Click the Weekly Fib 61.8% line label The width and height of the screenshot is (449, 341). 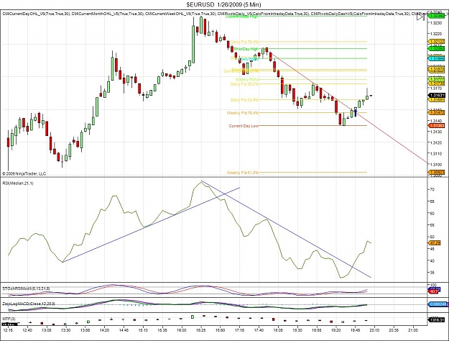click(242, 173)
